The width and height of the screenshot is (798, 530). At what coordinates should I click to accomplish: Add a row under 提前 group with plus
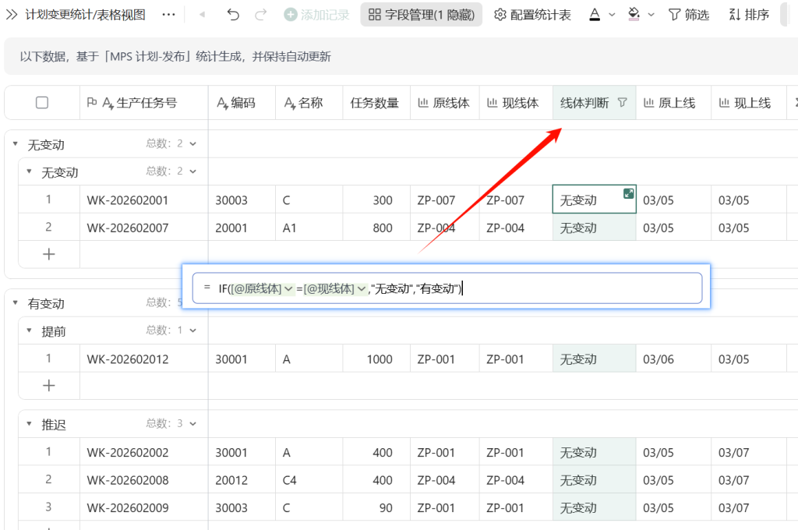[x=49, y=385]
